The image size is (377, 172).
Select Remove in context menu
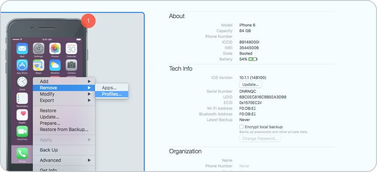point(64,88)
